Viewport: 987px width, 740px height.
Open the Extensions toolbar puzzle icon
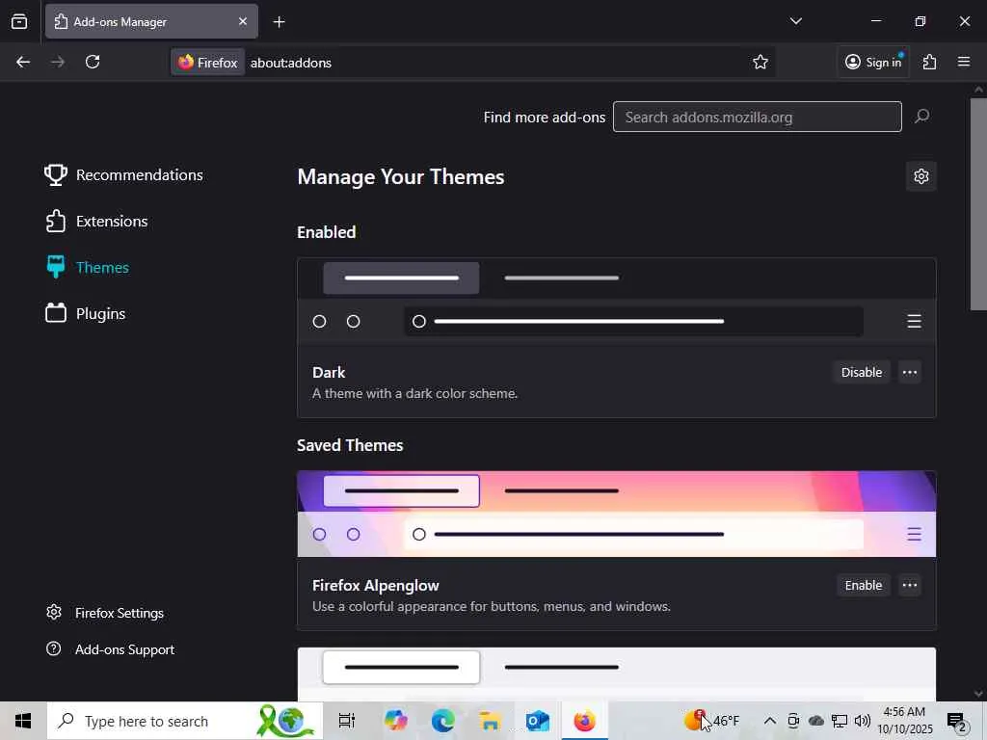(x=930, y=62)
